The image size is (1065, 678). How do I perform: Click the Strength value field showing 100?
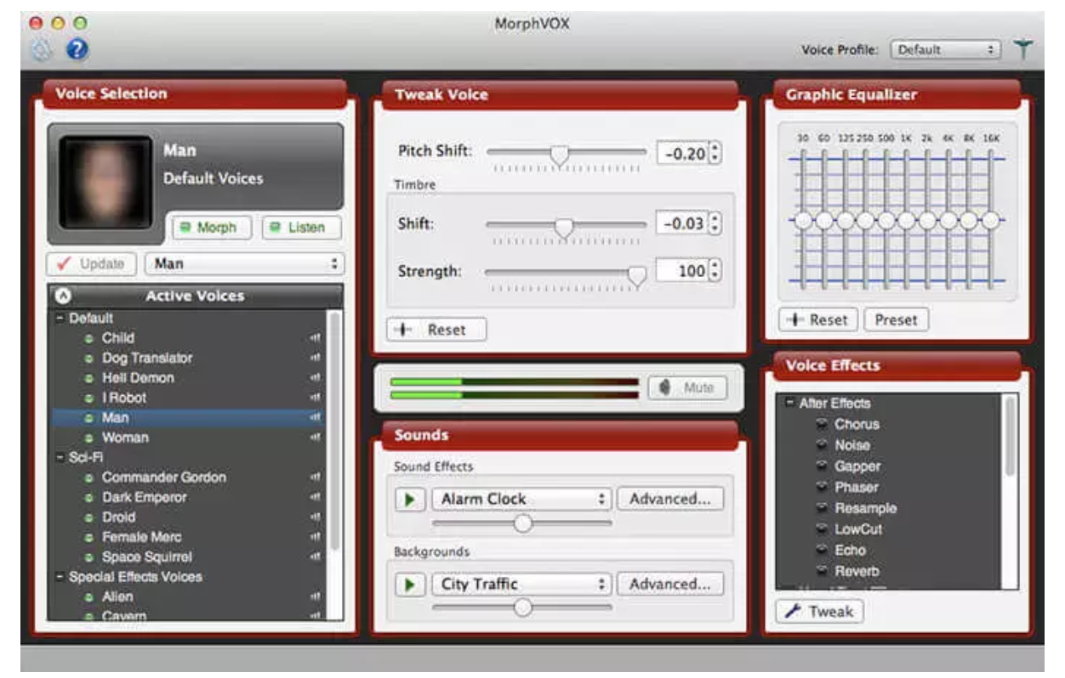(683, 271)
